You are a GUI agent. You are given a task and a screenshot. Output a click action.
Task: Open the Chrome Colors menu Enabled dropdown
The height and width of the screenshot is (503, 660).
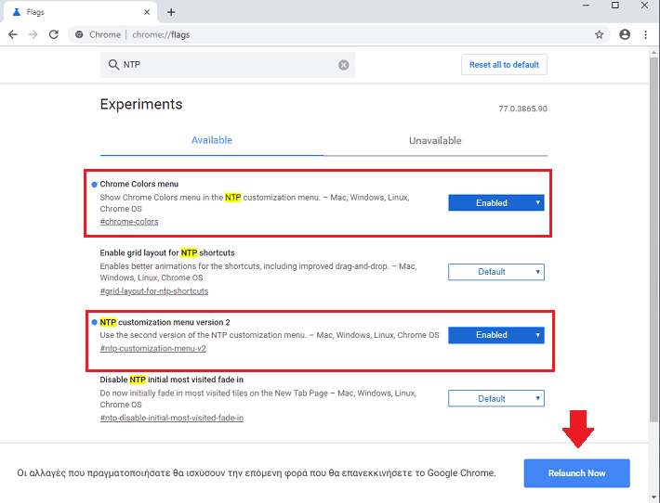coord(495,202)
